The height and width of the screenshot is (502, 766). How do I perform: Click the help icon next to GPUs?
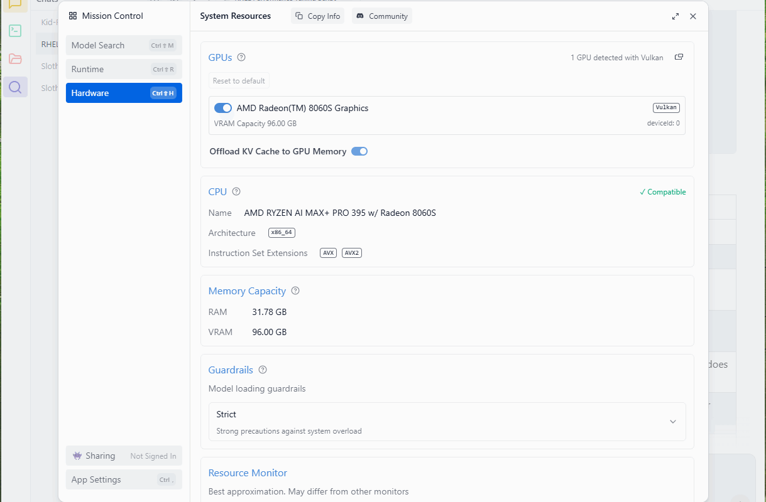pos(241,58)
